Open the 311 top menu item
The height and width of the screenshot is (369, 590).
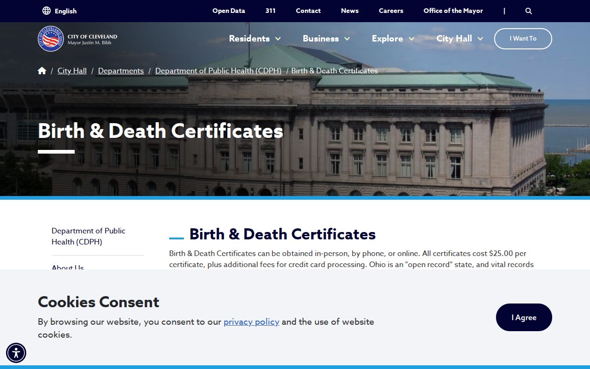coord(271,11)
